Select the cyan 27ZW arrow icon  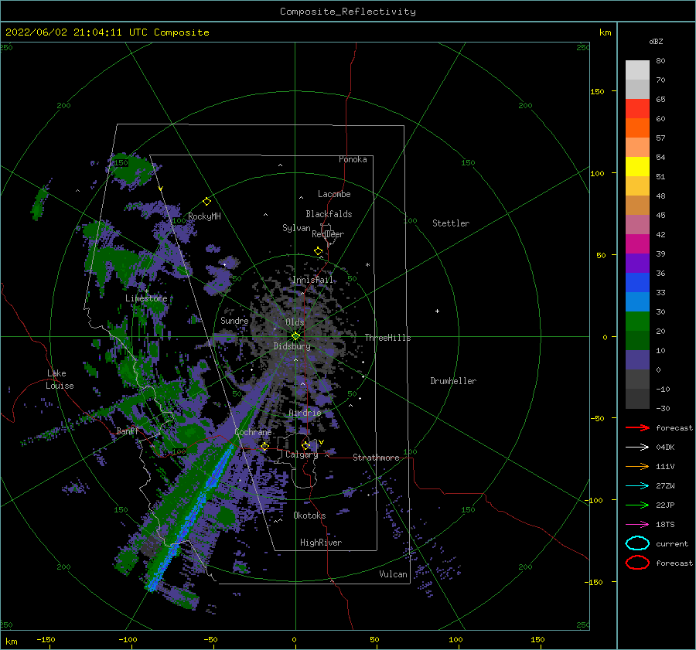[637, 486]
